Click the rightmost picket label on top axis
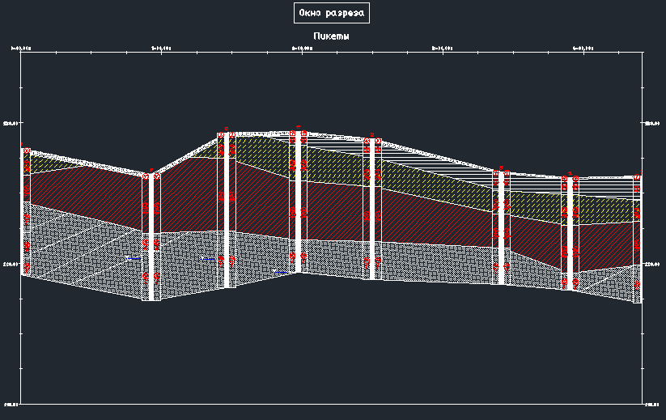 point(583,49)
